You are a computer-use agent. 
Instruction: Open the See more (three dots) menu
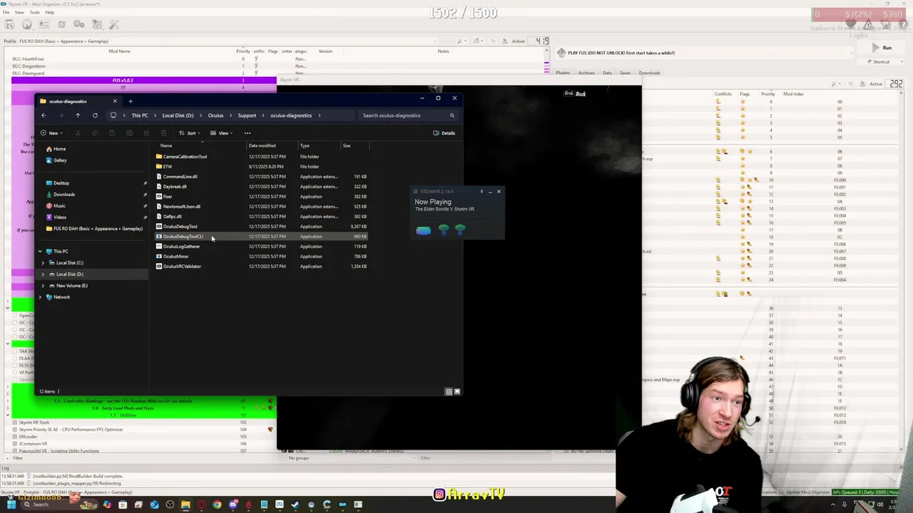(248, 133)
